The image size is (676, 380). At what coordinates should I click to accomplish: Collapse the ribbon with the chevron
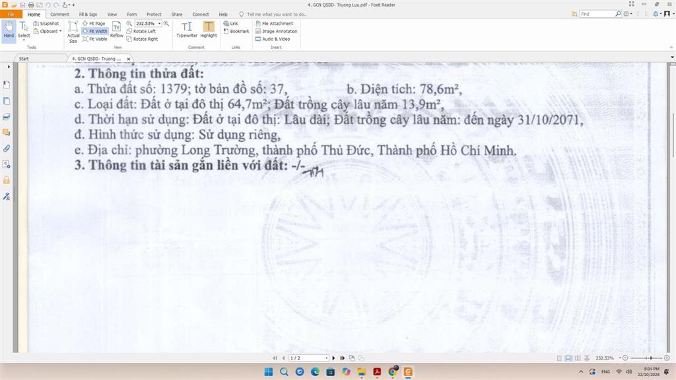(671, 47)
